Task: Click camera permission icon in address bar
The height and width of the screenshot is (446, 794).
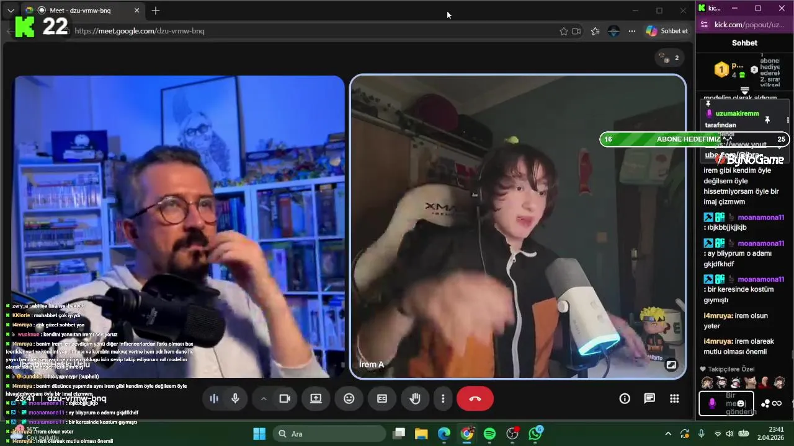Action: click(576, 31)
